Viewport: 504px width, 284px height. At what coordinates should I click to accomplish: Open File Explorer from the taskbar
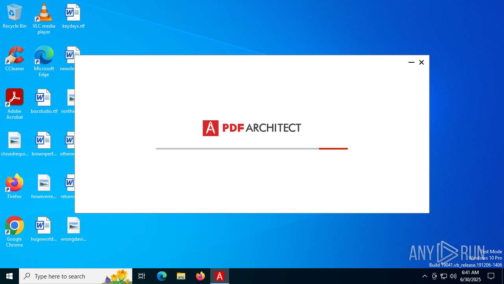click(181, 276)
